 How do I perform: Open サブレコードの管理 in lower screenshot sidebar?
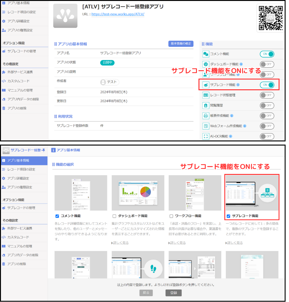click(x=24, y=208)
